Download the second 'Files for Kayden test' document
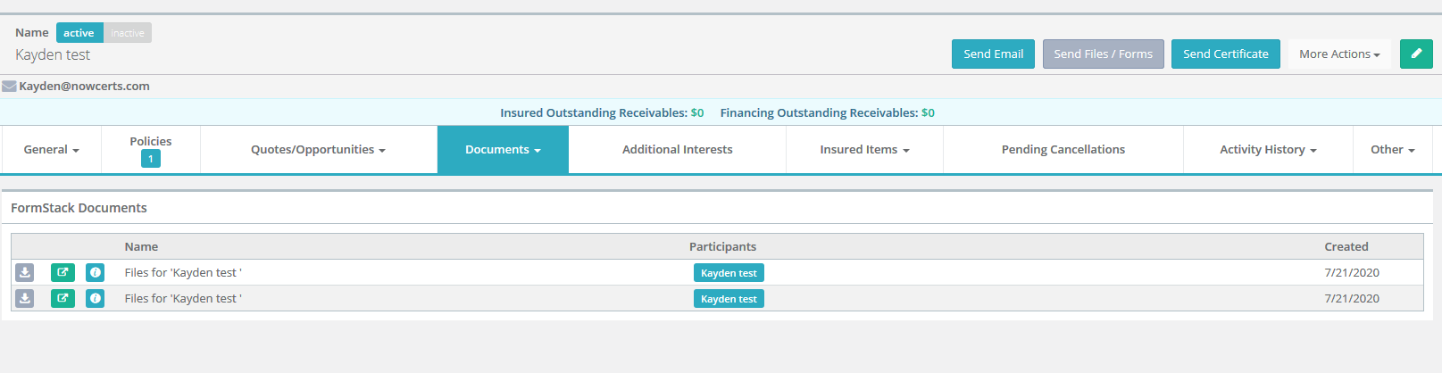The image size is (1442, 373). coord(25,298)
